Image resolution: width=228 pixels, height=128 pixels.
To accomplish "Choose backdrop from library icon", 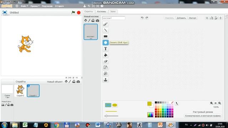I will tap(3, 105).
